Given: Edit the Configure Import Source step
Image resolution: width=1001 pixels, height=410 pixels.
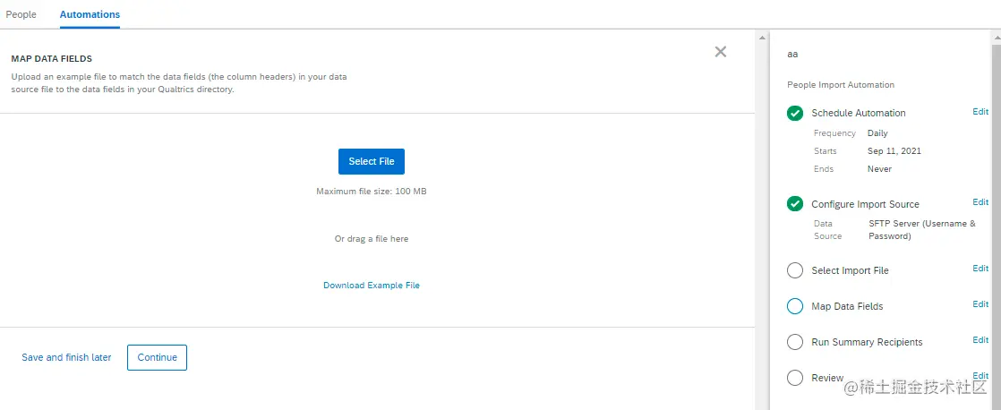Looking at the screenshot, I should coord(980,201).
